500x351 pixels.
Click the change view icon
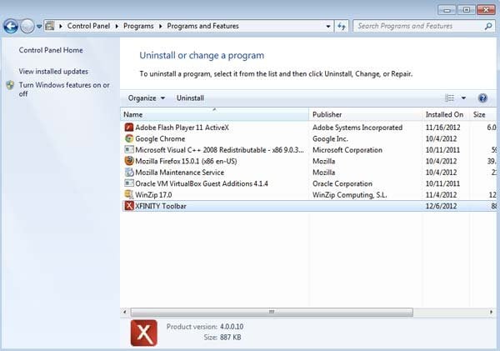450,98
